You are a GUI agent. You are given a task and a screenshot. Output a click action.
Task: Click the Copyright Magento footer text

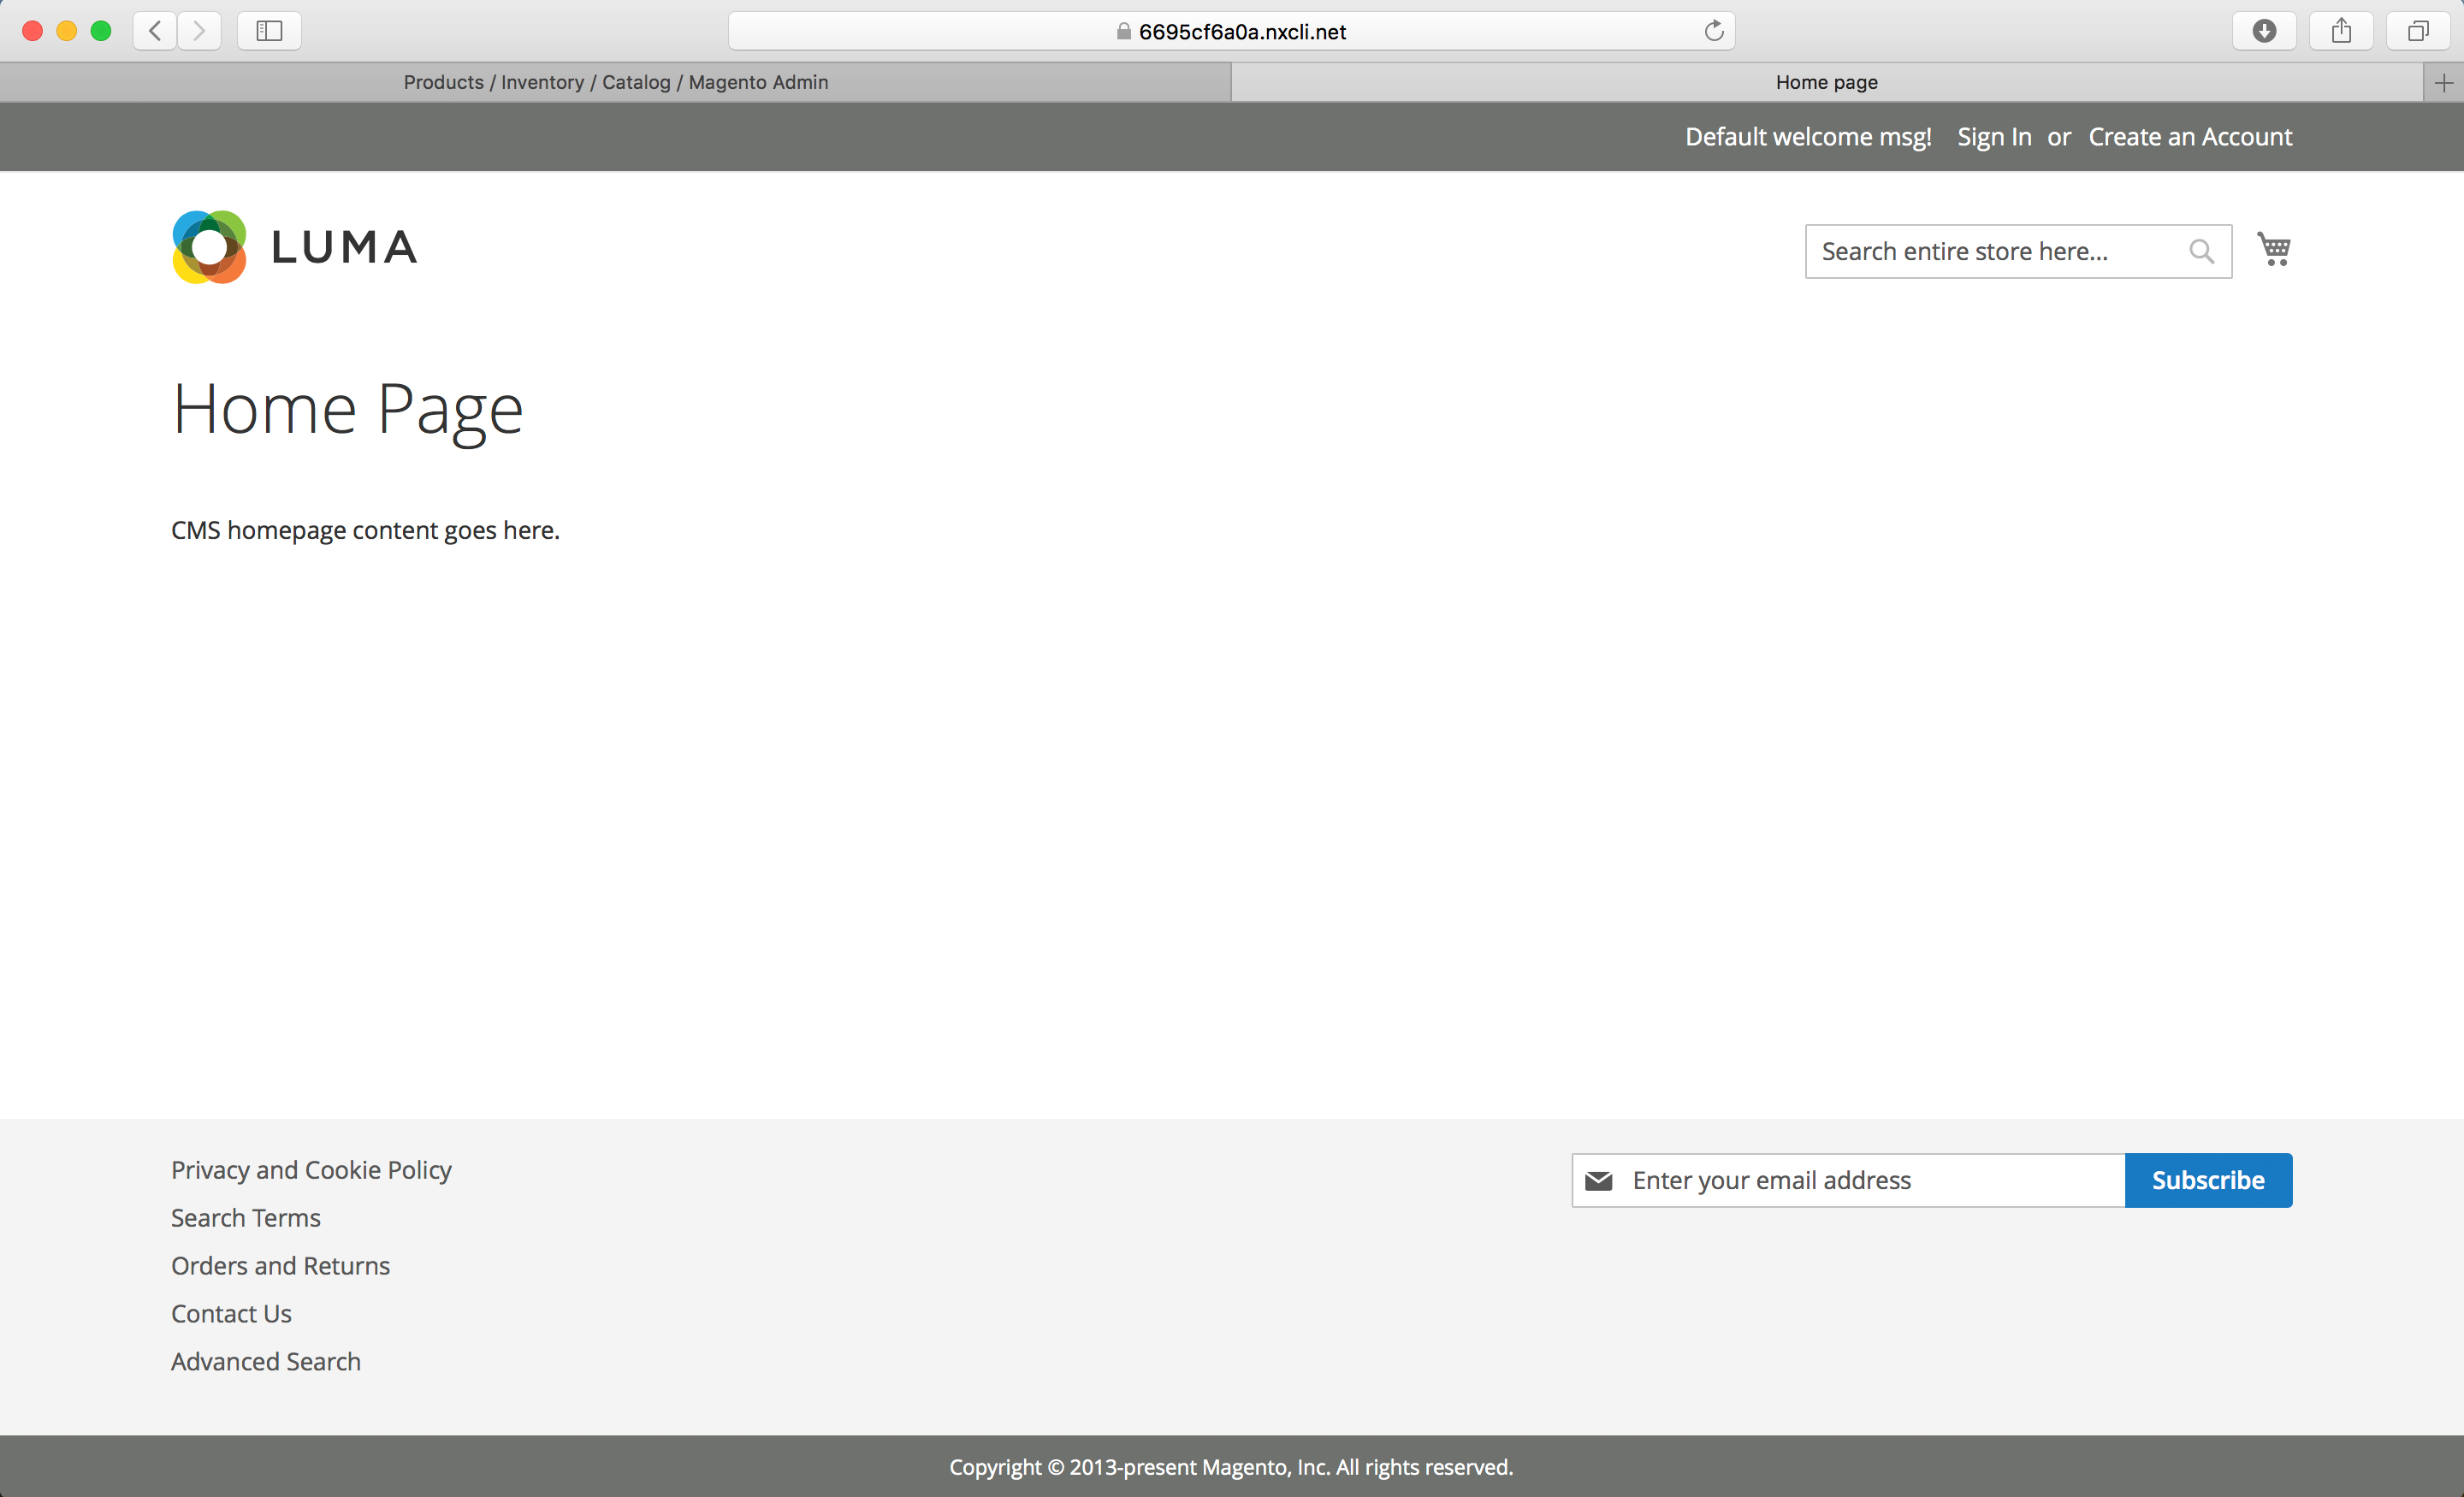pos(1231,1467)
